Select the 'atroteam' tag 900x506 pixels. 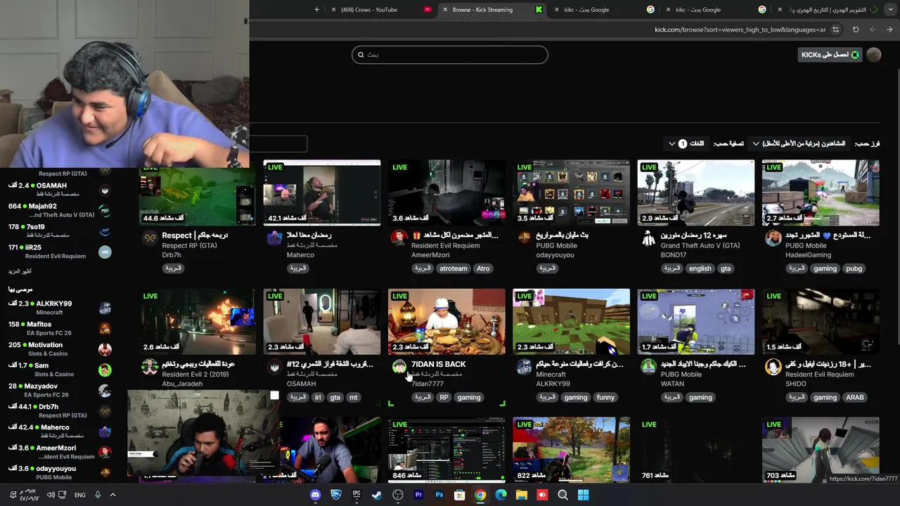454,268
